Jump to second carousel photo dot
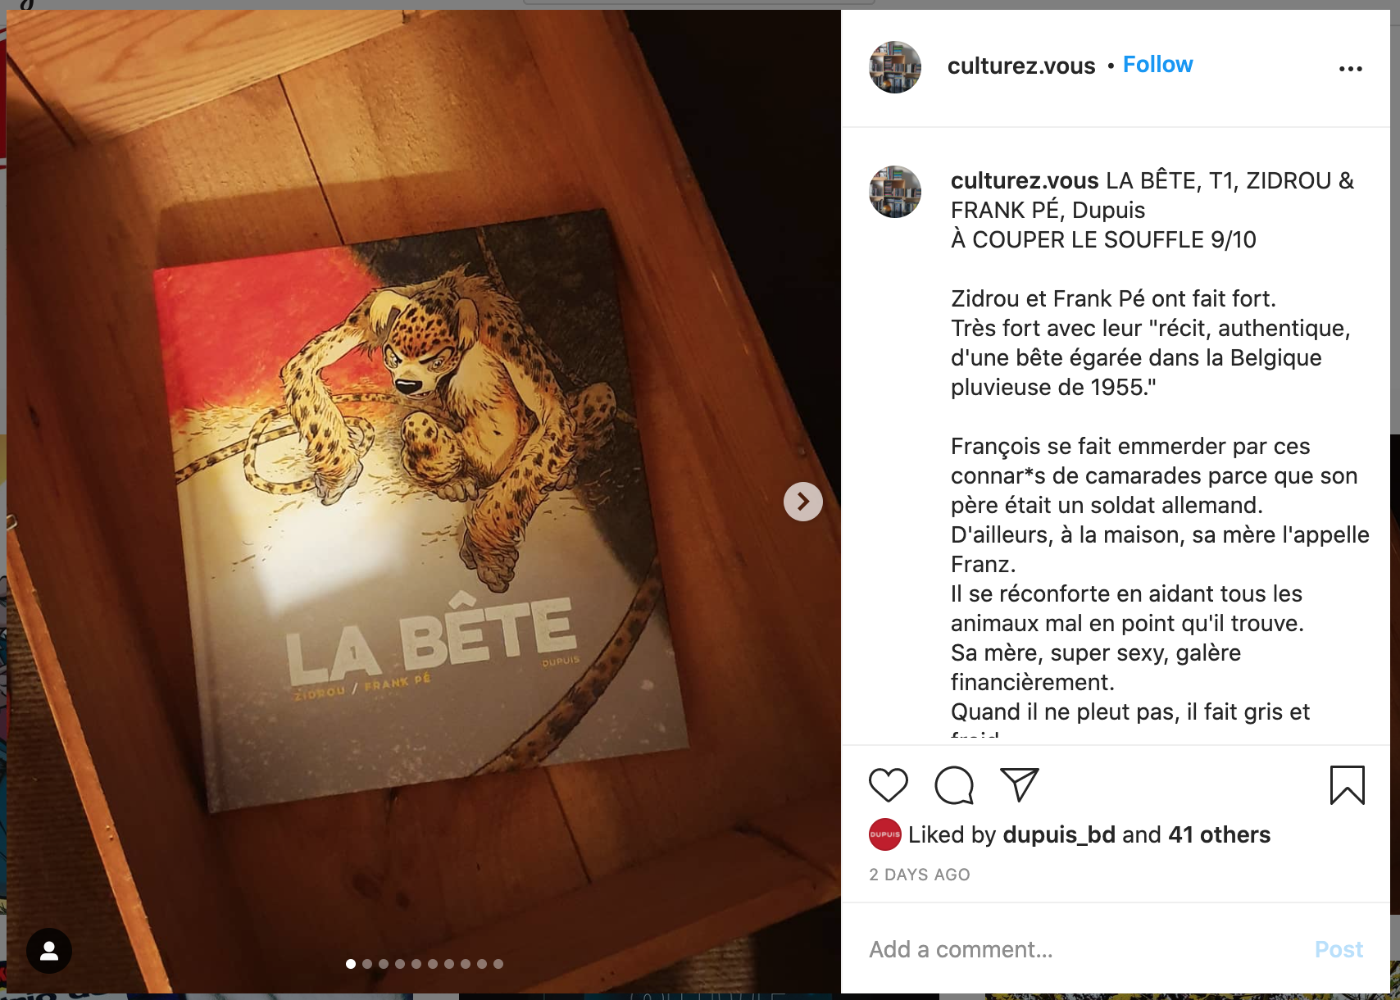 (x=367, y=964)
